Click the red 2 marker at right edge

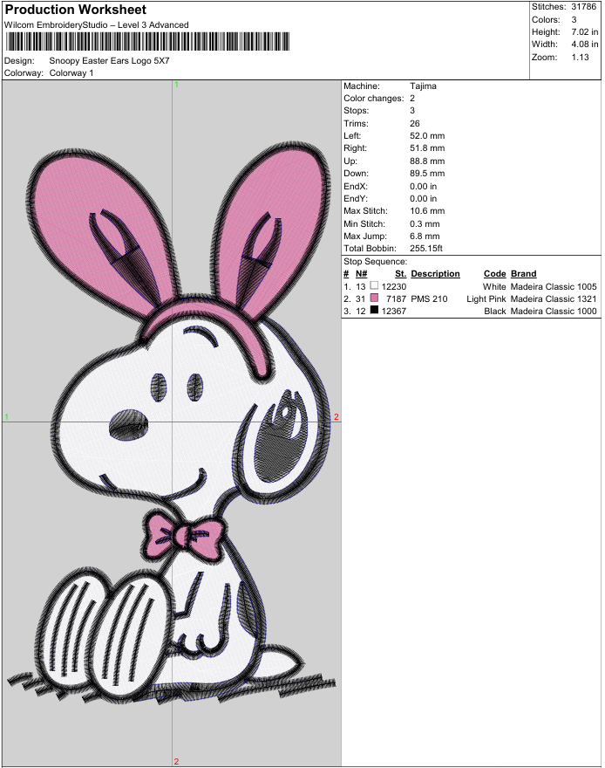(336, 417)
